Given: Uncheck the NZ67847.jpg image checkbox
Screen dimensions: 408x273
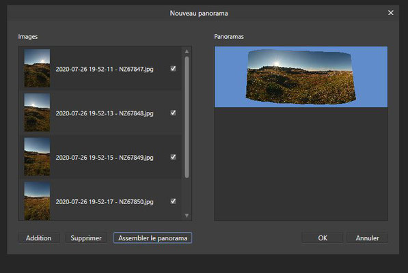Looking at the screenshot, I should click(x=173, y=68).
